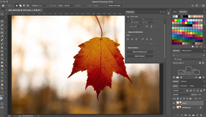Screen dimensions: 206x117
Task: Select the Zoom tool
Action: coord(2,88)
